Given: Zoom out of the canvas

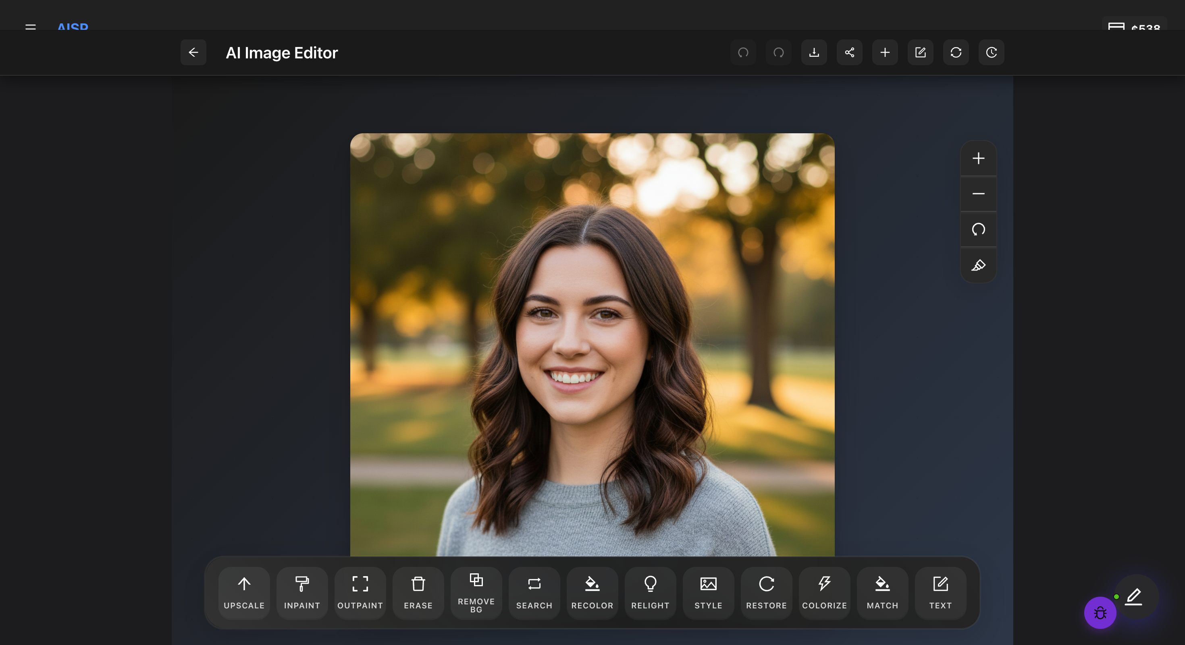Looking at the screenshot, I should (x=979, y=193).
